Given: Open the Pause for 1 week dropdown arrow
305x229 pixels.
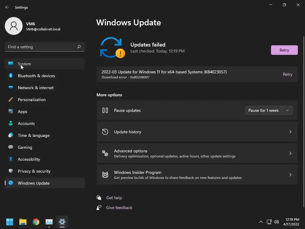Looking at the screenshot, I should click(287, 110).
